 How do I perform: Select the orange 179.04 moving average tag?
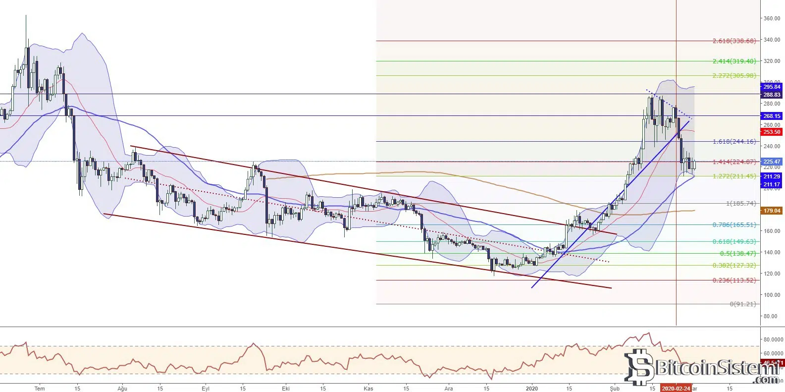click(x=771, y=211)
